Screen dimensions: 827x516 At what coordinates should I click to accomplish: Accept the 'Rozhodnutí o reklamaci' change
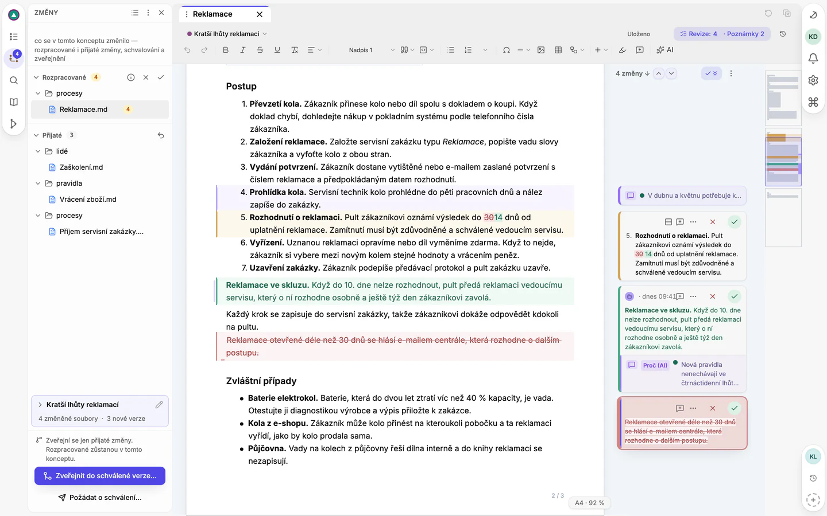(735, 222)
